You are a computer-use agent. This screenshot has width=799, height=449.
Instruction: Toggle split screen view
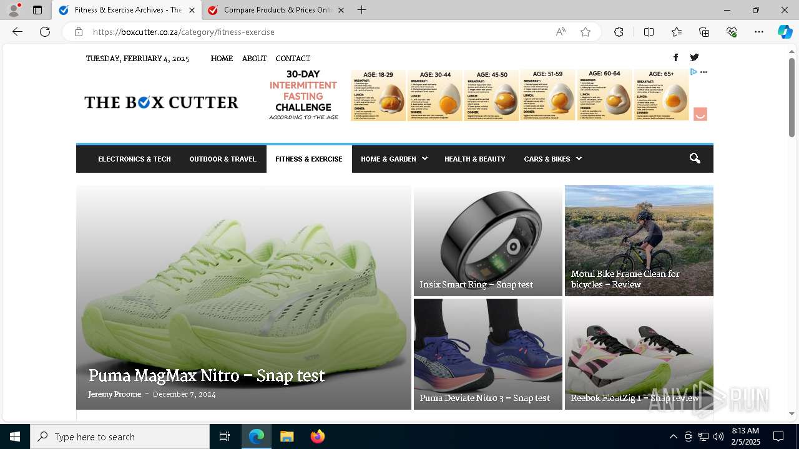click(x=649, y=32)
